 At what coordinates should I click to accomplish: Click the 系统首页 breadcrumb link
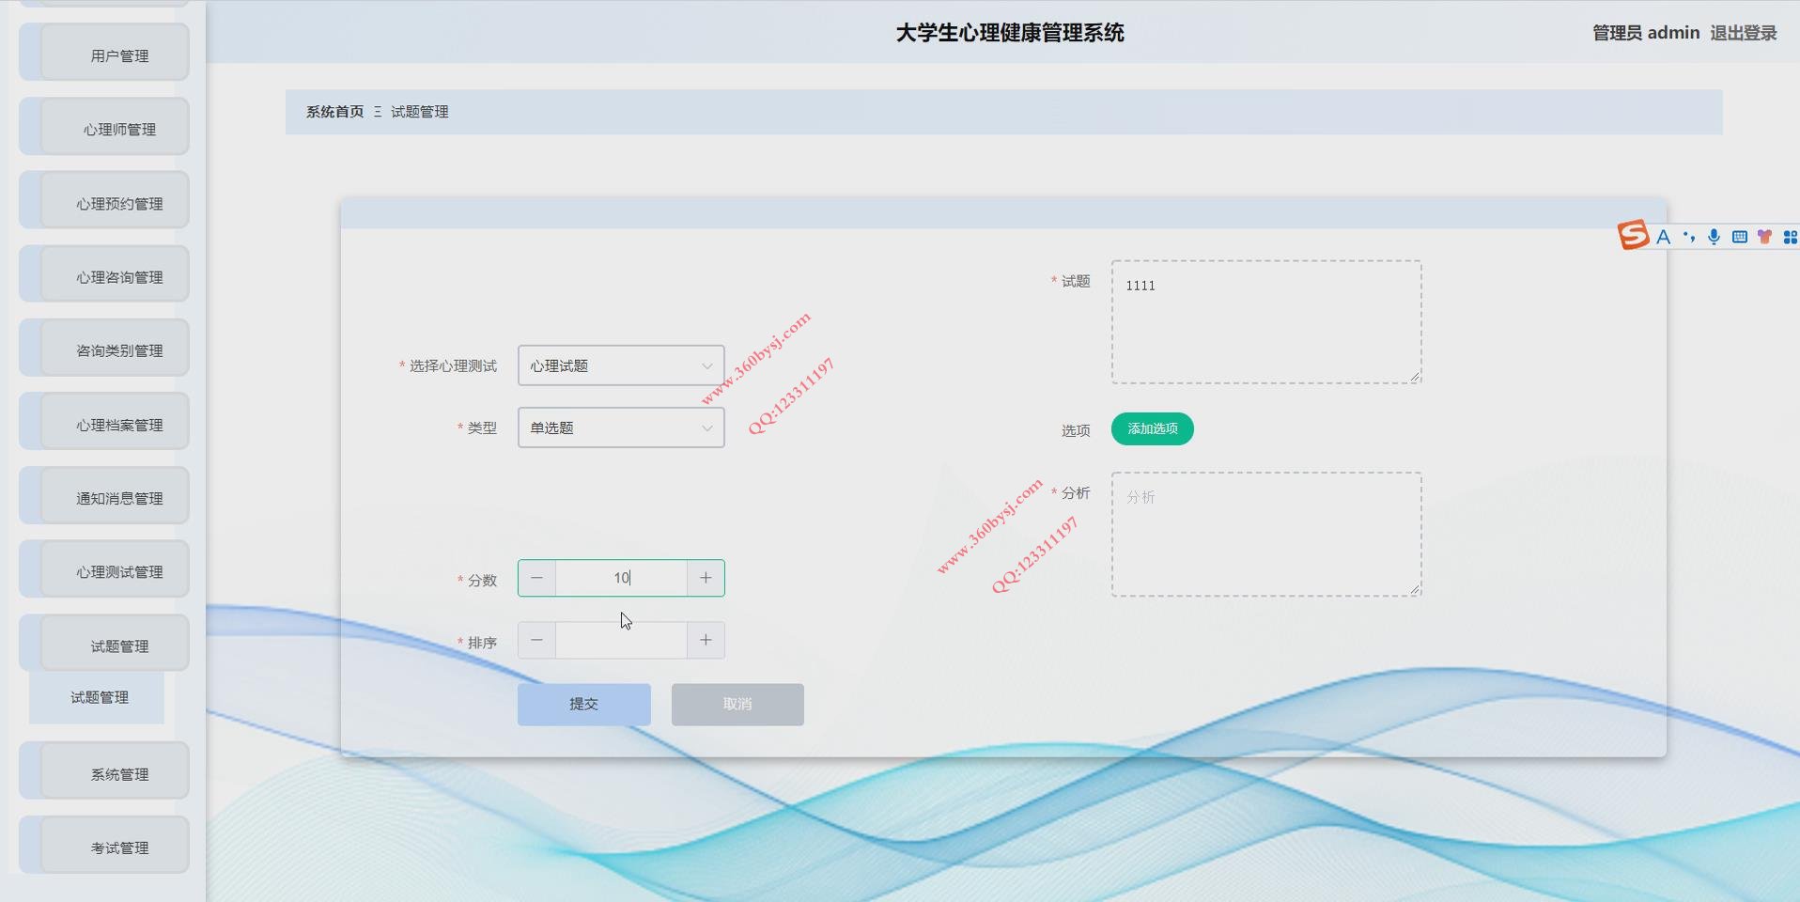pos(334,112)
